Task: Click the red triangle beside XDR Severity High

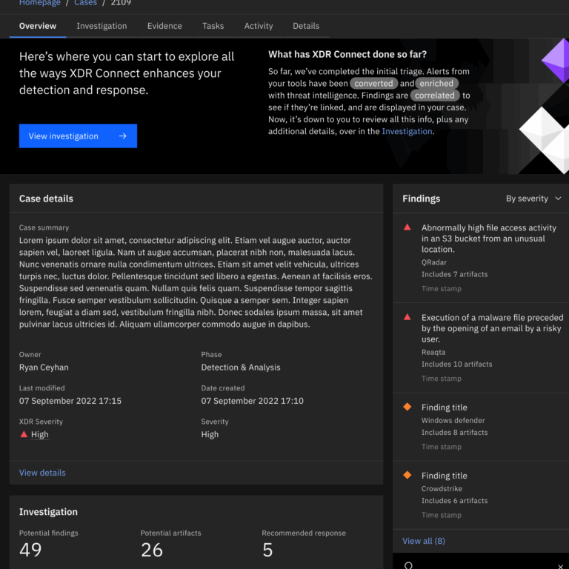Action: coord(24,434)
